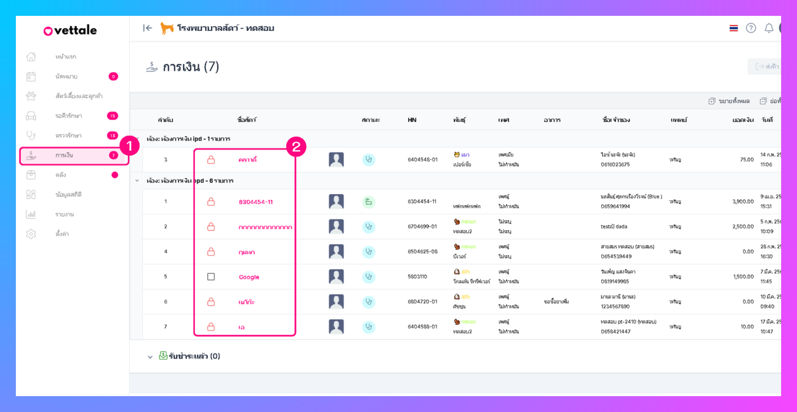This screenshot has height=412, width=797.
Task: Click the lock icon in row HN 6704699-01
Action: tap(211, 226)
